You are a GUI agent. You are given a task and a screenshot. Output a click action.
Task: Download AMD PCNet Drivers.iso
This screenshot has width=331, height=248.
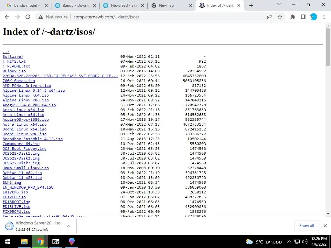tap(27, 86)
